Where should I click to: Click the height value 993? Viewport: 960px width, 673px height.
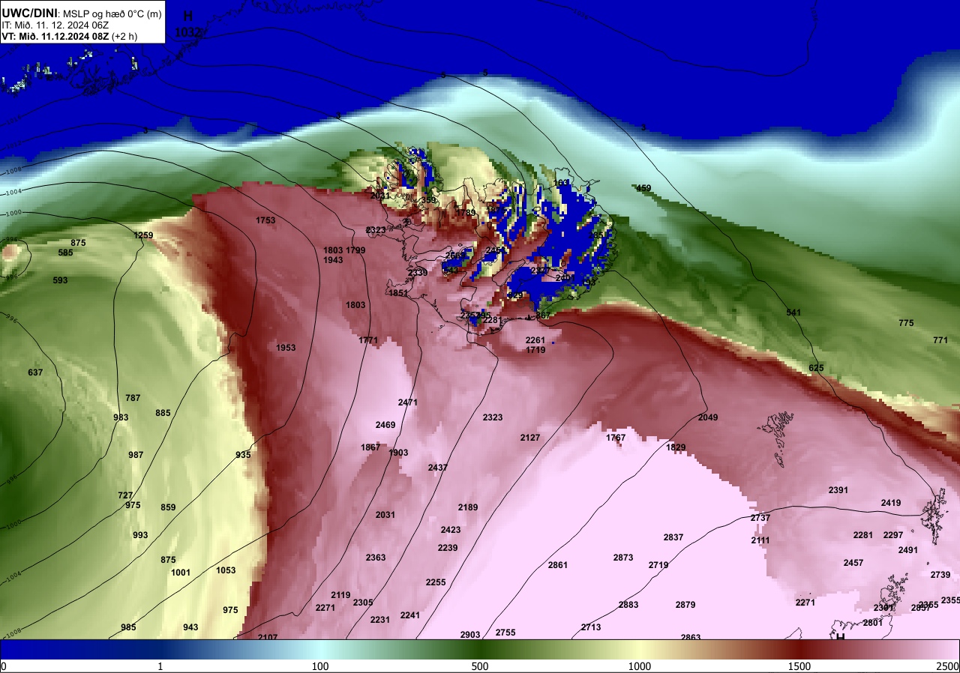(140, 535)
